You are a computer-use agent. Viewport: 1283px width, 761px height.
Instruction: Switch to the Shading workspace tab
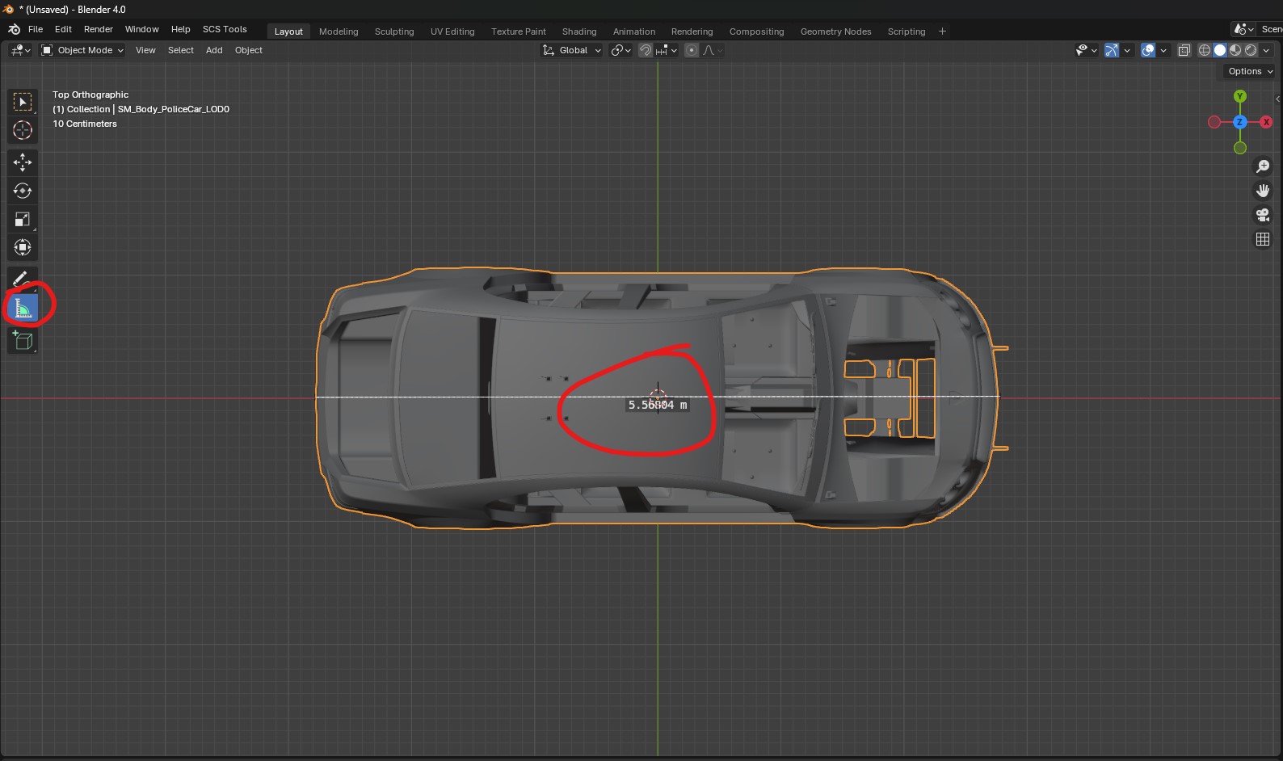click(579, 32)
